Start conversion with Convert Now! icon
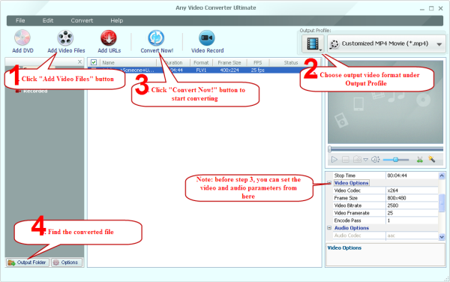Viewport: 450px width, 282px height. coord(156,37)
